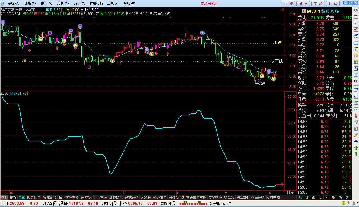359x207 pixels.
Task: Click the green down arrow sidebar icon
Action: pyautogui.click(x=356, y=154)
